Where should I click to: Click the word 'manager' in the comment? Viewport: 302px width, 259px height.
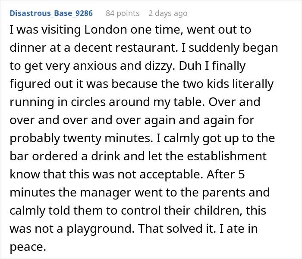[x=106, y=193]
